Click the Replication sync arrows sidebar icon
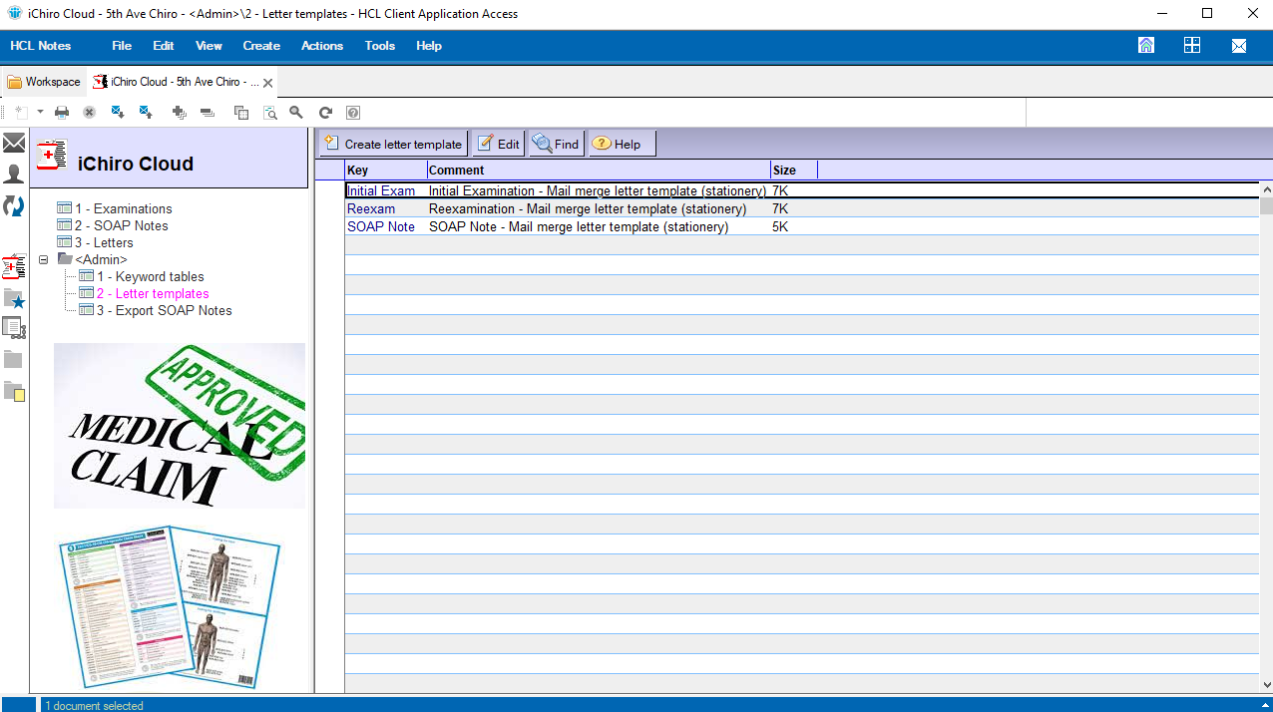 (14, 206)
